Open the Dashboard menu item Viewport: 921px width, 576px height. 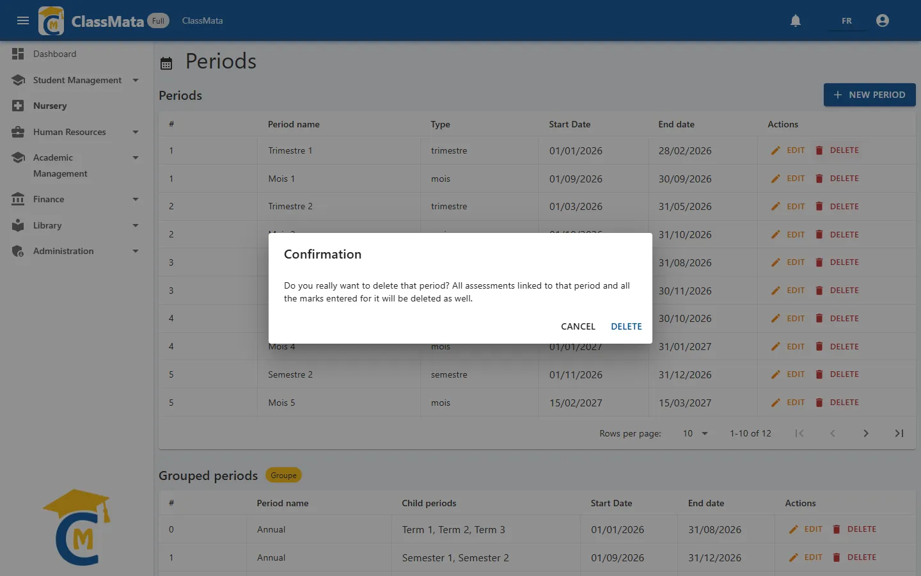coord(77,54)
